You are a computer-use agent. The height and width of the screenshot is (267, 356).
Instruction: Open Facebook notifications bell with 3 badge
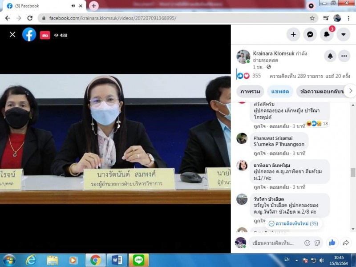pos(327,35)
